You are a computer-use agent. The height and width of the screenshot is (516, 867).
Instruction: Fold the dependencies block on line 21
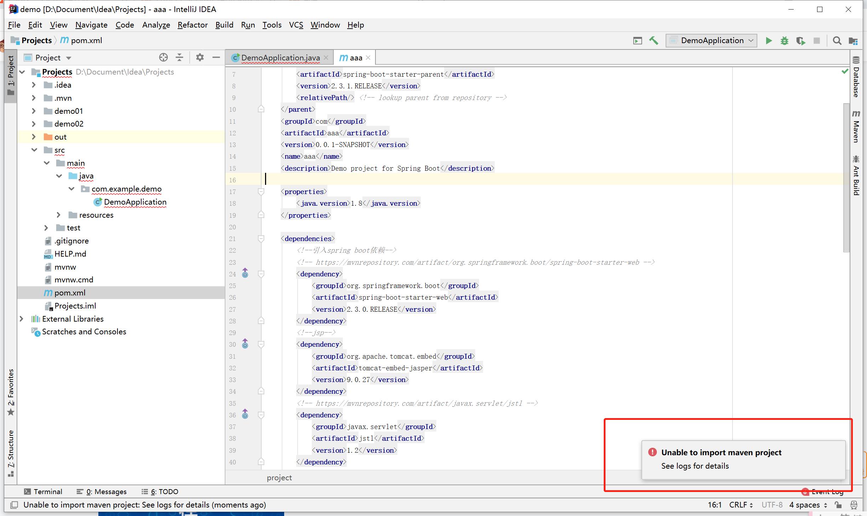pos(261,239)
